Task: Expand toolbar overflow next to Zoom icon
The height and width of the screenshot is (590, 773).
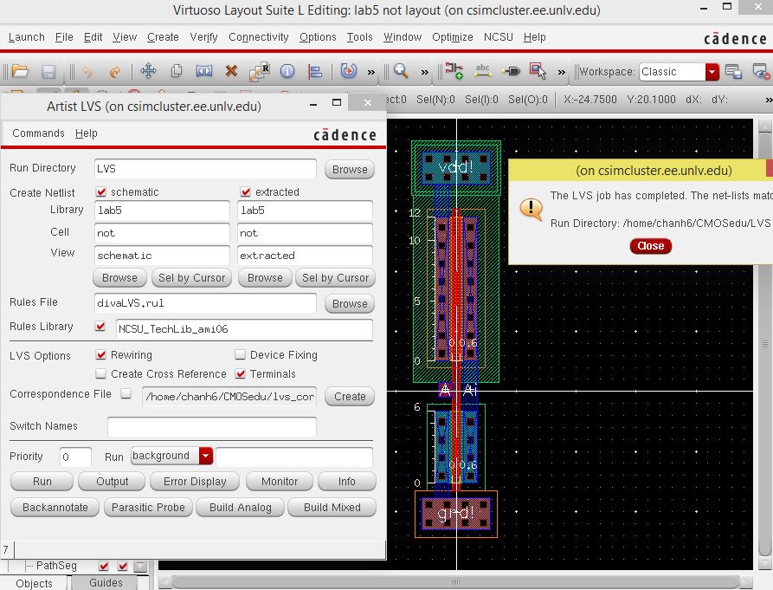Action: pyautogui.click(x=424, y=72)
